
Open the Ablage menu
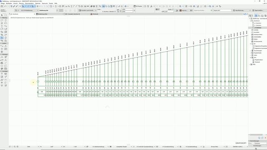(x=3, y=3)
